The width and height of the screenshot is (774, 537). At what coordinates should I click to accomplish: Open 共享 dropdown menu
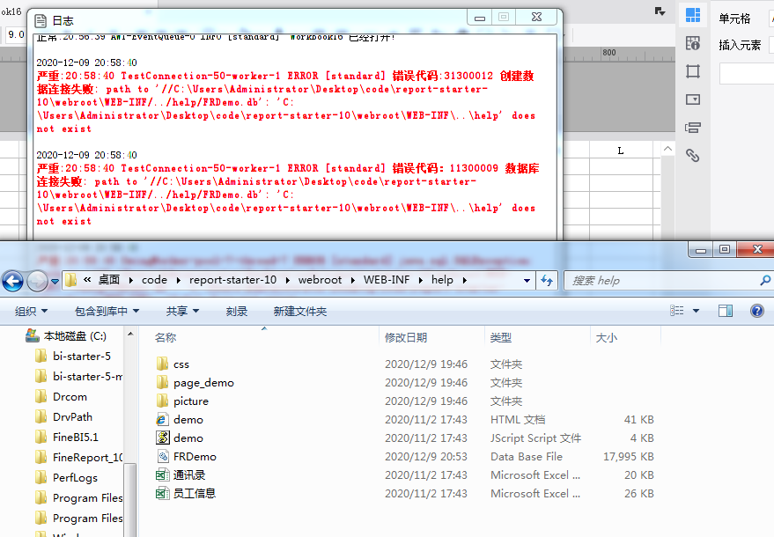(x=182, y=311)
